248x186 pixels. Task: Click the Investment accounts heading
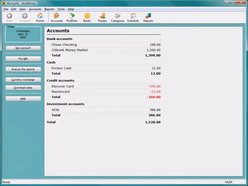65,104
